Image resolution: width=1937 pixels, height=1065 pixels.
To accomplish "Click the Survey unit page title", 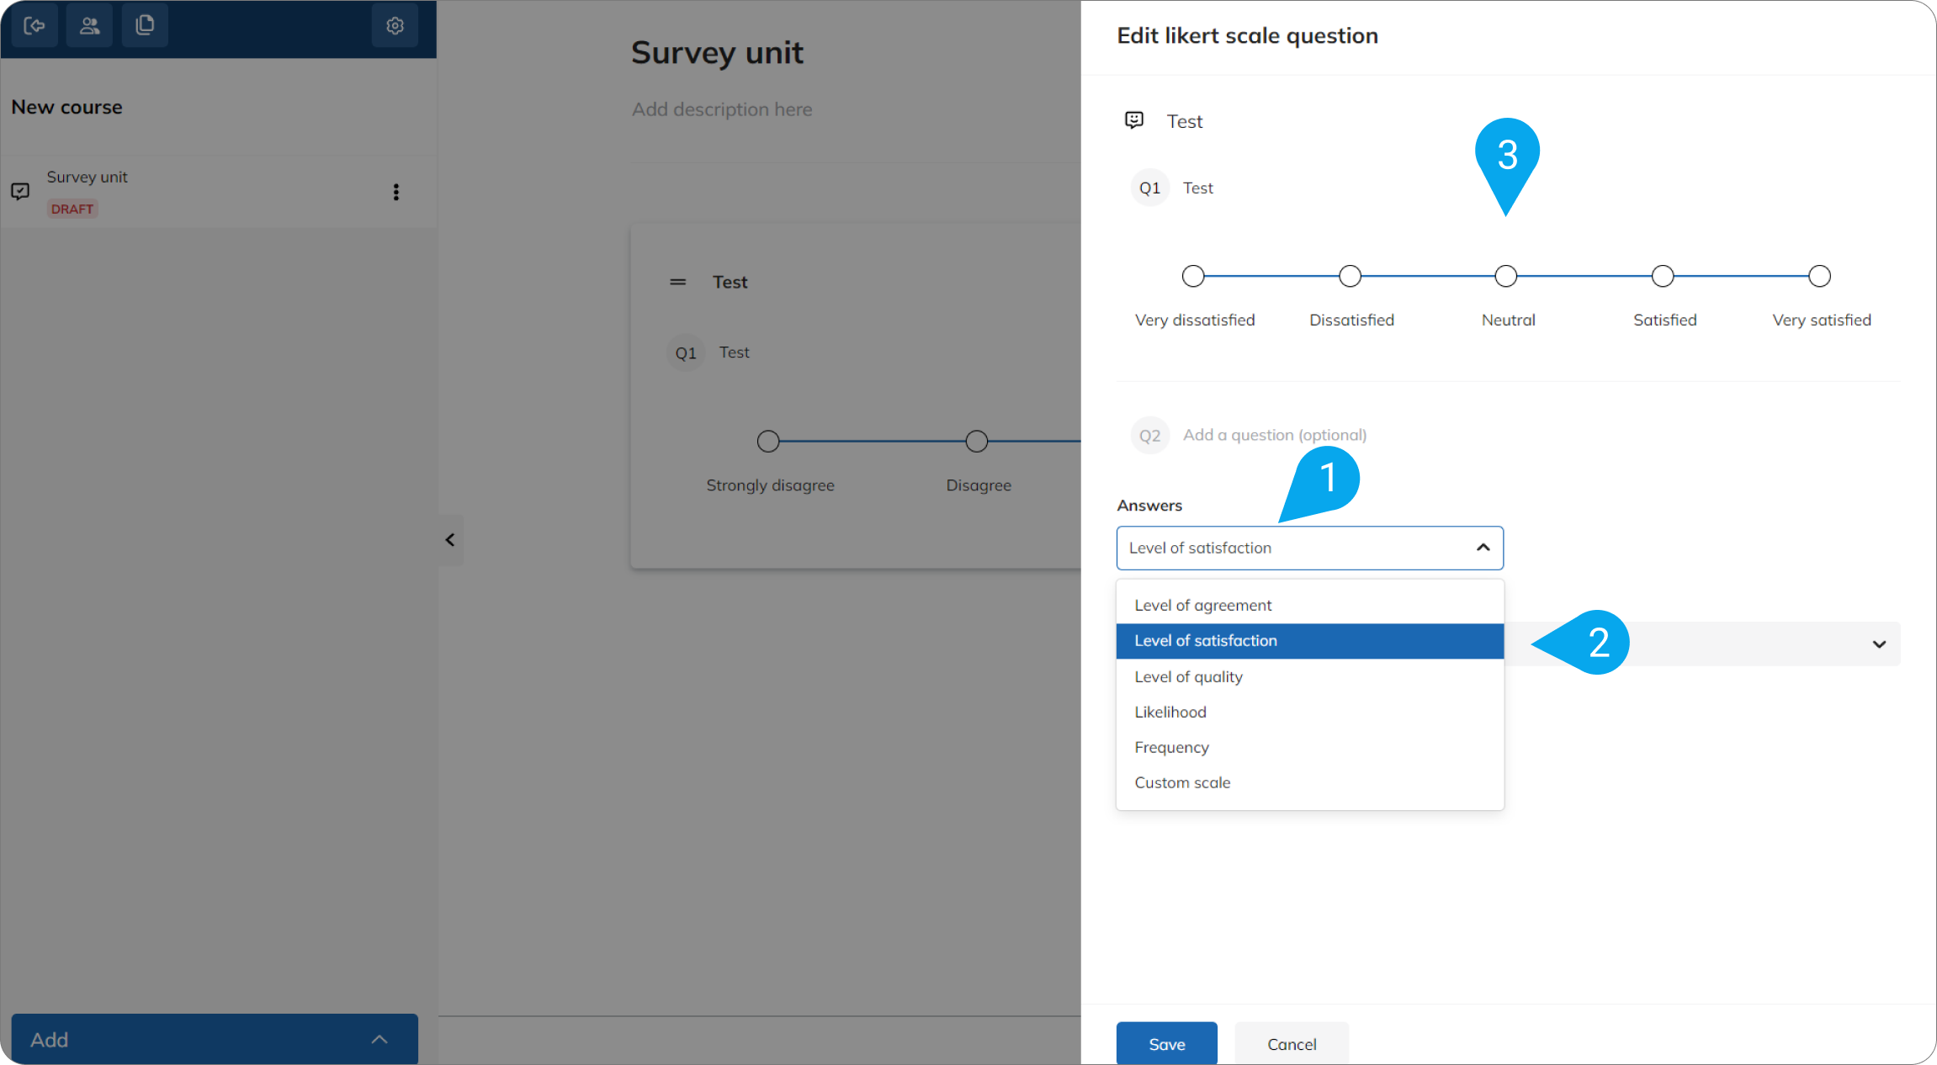I will [x=717, y=52].
